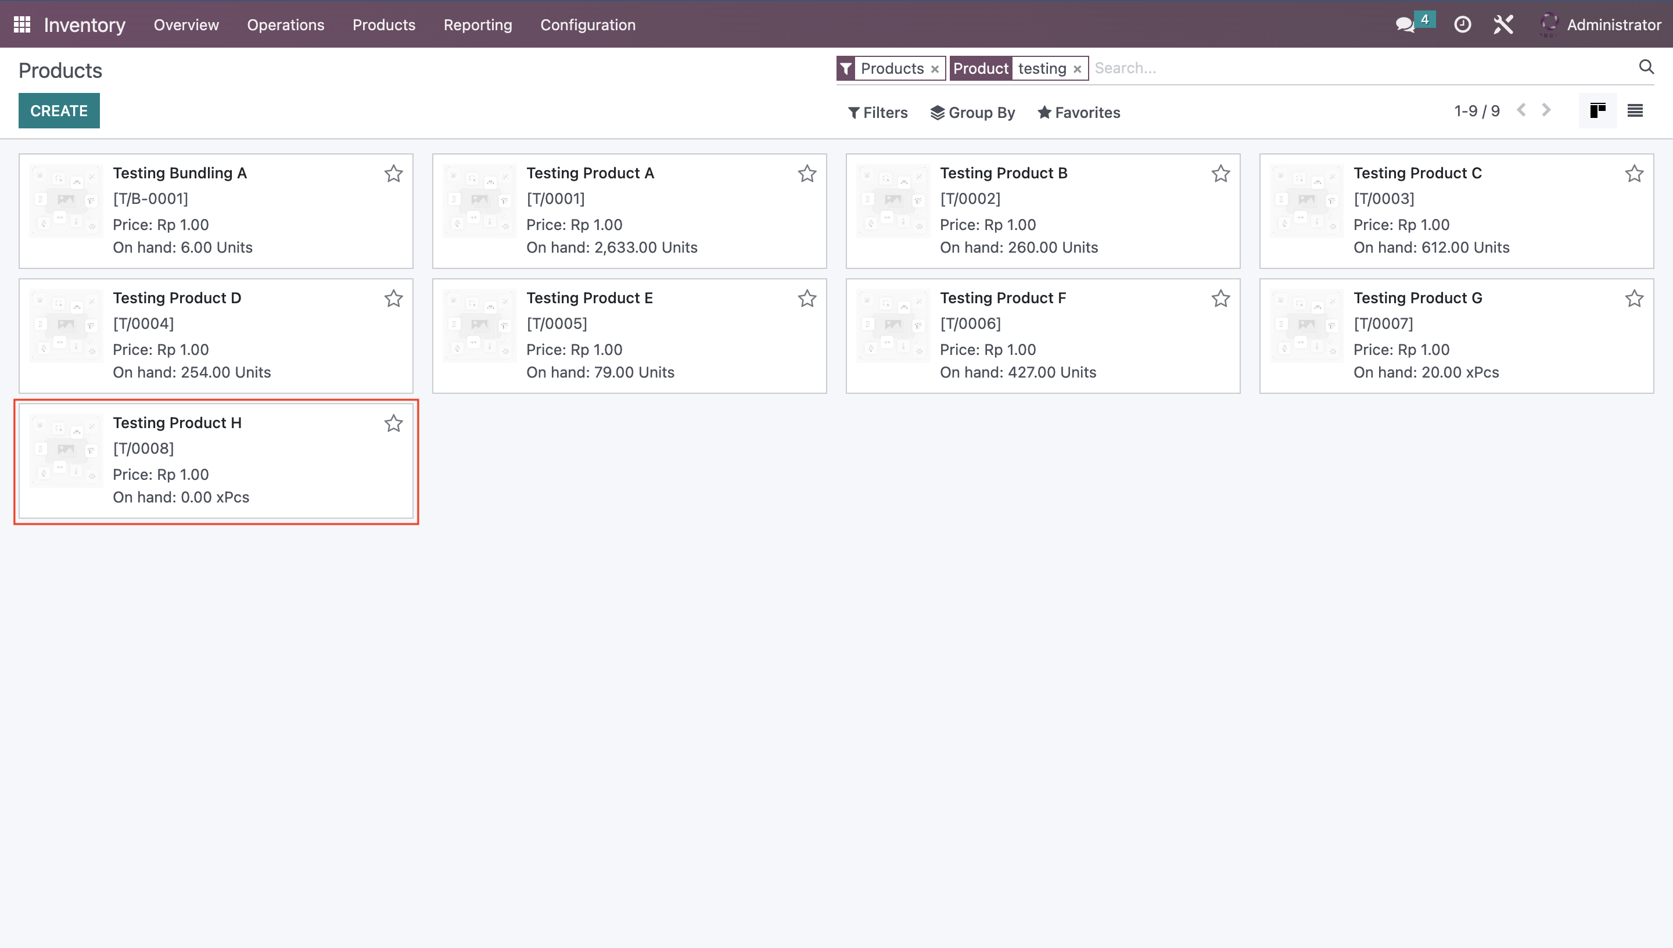This screenshot has width=1673, height=948.
Task: Open the Overview menu
Action: tap(186, 25)
